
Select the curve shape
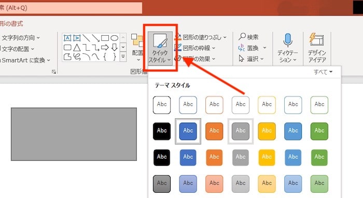pos(95,56)
